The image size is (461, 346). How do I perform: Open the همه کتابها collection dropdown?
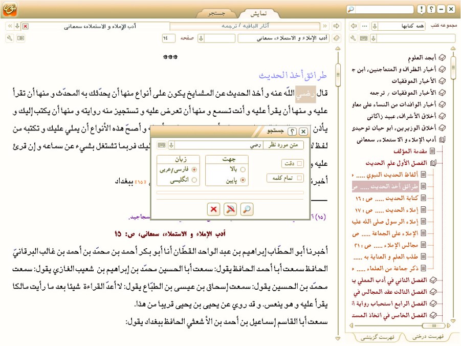tap(375, 26)
